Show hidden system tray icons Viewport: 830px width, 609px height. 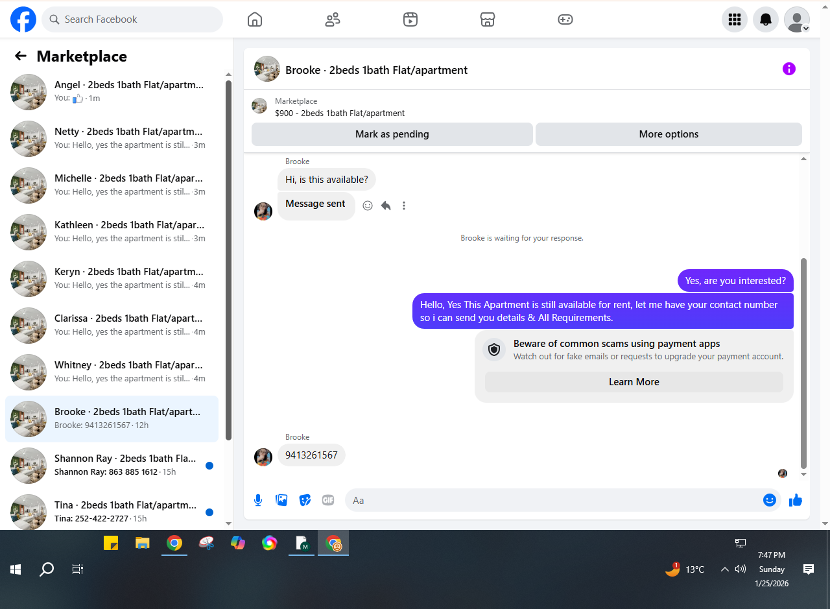(x=724, y=569)
